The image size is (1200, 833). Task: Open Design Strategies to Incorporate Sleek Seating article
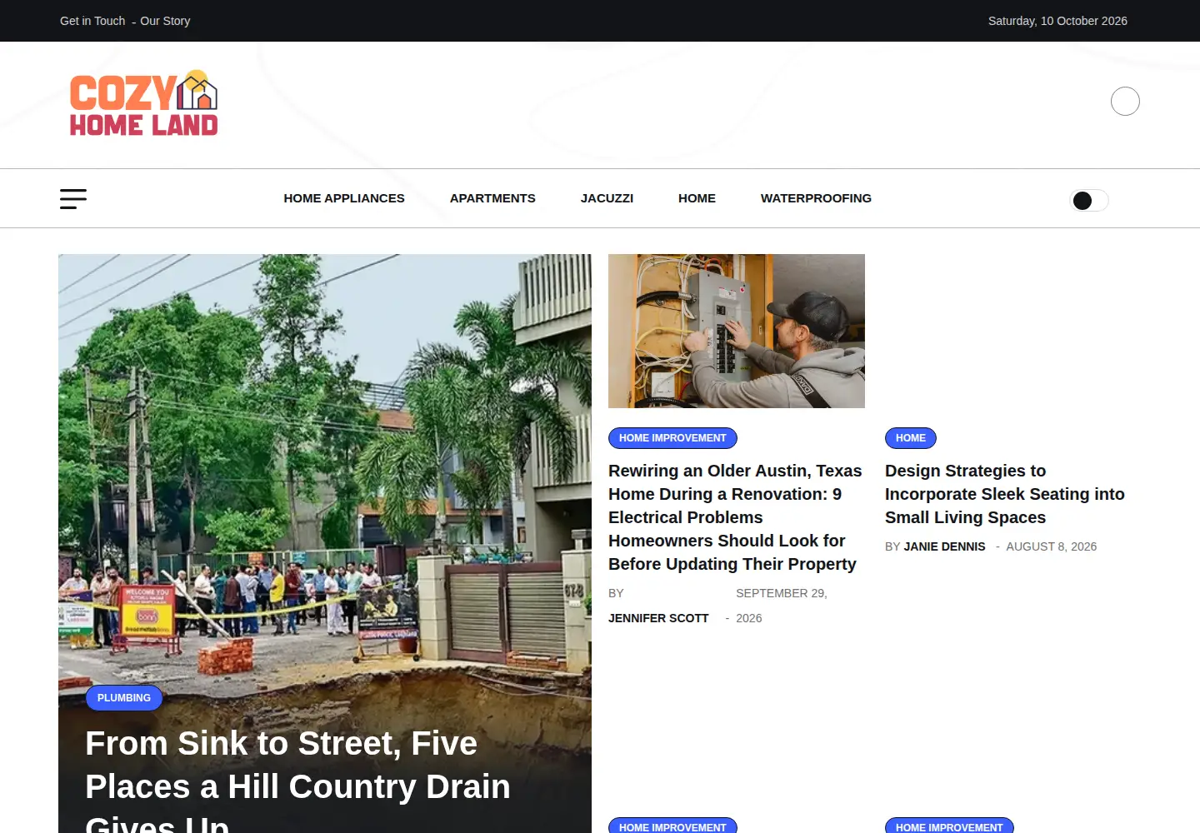coord(1005,494)
